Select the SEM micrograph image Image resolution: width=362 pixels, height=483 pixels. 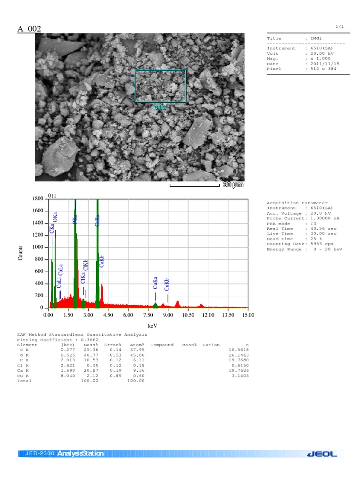[140, 107]
